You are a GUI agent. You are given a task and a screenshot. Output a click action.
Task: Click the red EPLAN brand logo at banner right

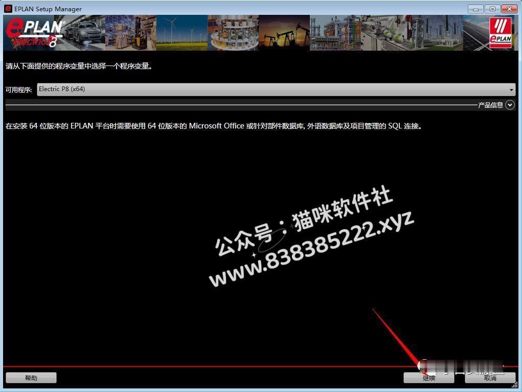501,33
